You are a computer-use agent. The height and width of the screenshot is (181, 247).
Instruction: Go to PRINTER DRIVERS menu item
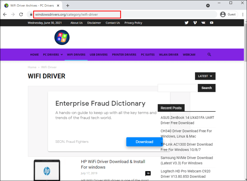124,55
